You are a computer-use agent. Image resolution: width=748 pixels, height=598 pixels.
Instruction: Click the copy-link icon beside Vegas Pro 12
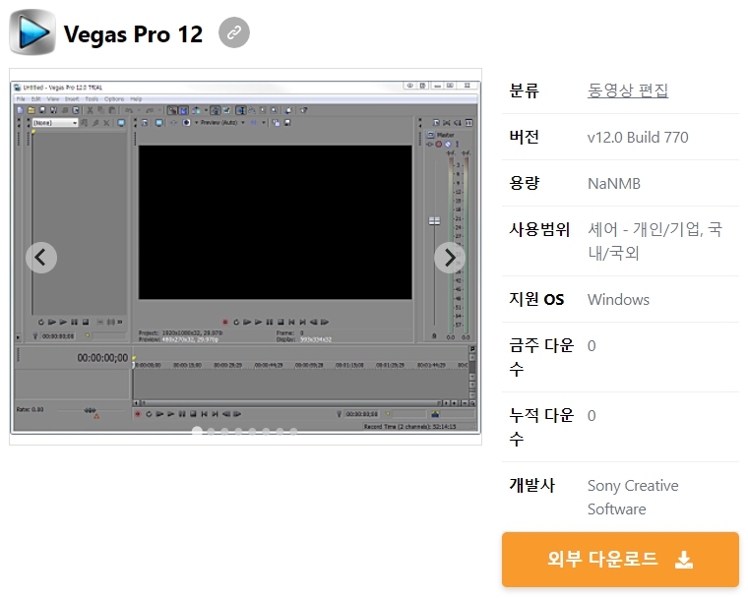[234, 32]
